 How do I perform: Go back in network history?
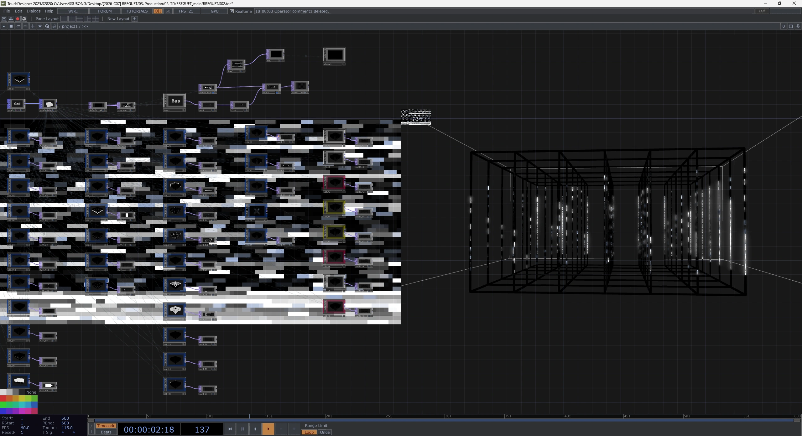pos(18,26)
